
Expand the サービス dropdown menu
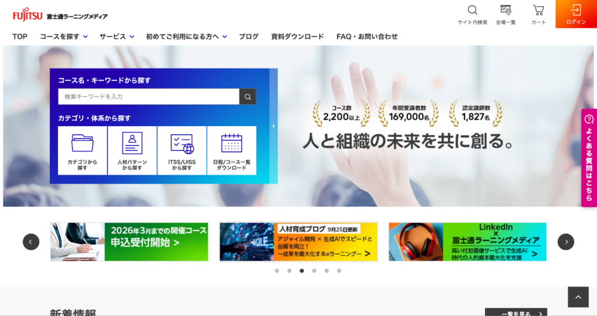point(117,37)
